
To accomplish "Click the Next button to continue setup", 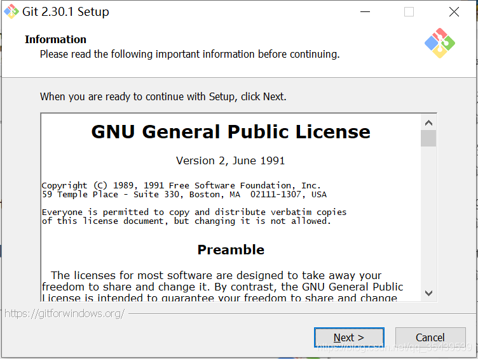I will coord(349,337).
